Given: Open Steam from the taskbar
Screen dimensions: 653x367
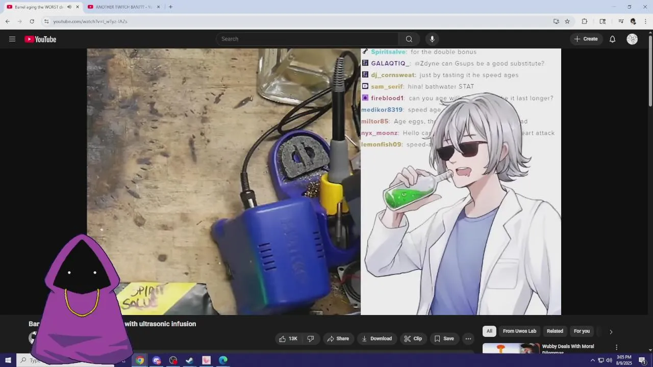Looking at the screenshot, I should pos(189,360).
